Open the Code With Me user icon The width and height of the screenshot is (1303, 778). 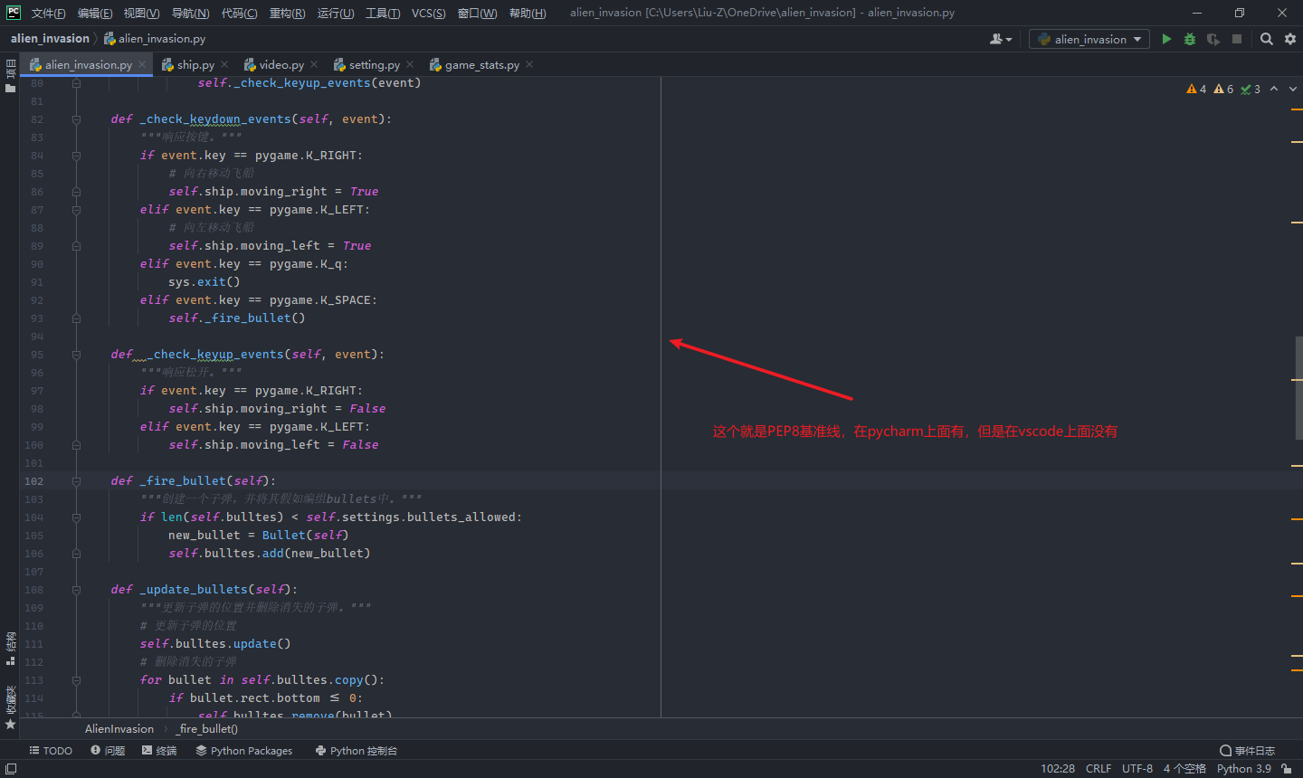coord(1001,39)
